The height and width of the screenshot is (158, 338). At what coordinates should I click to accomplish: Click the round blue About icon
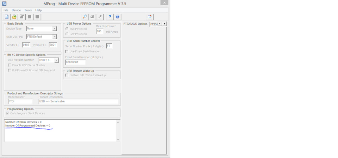(x=117, y=17)
